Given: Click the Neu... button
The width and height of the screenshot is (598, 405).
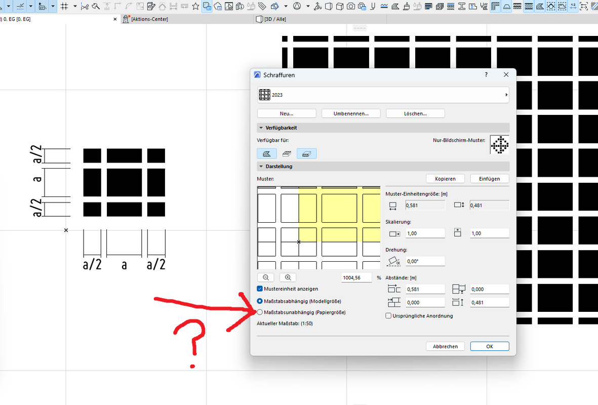Looking at the screenshot, I should [287, 113].
